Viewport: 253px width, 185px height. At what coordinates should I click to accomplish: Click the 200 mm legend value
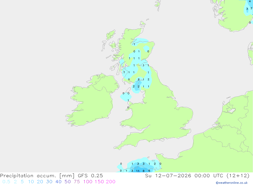coord(111,182)
